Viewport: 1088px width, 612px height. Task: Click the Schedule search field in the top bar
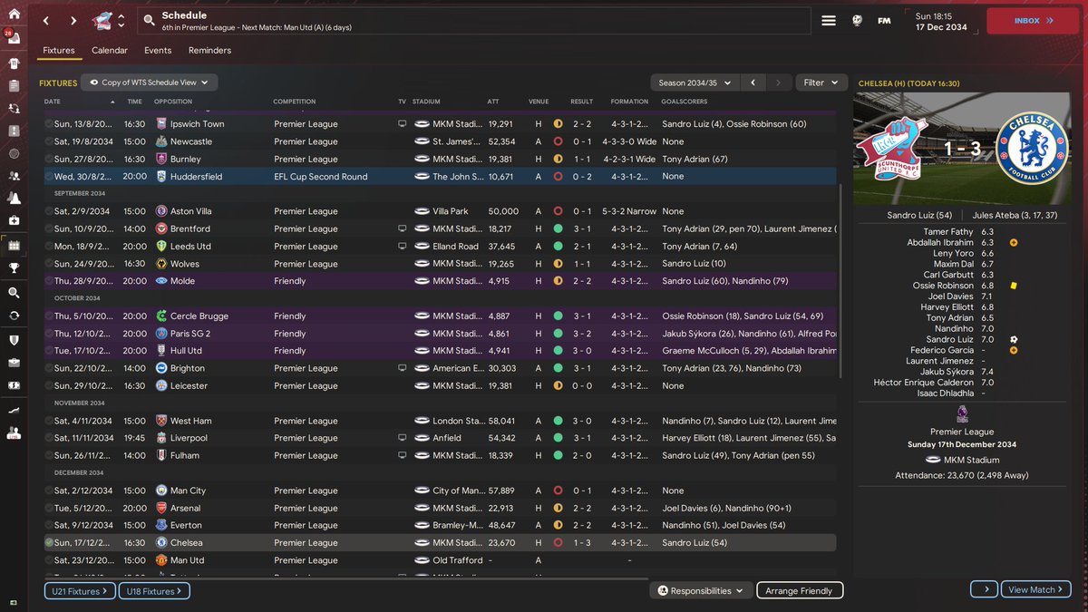473,21
